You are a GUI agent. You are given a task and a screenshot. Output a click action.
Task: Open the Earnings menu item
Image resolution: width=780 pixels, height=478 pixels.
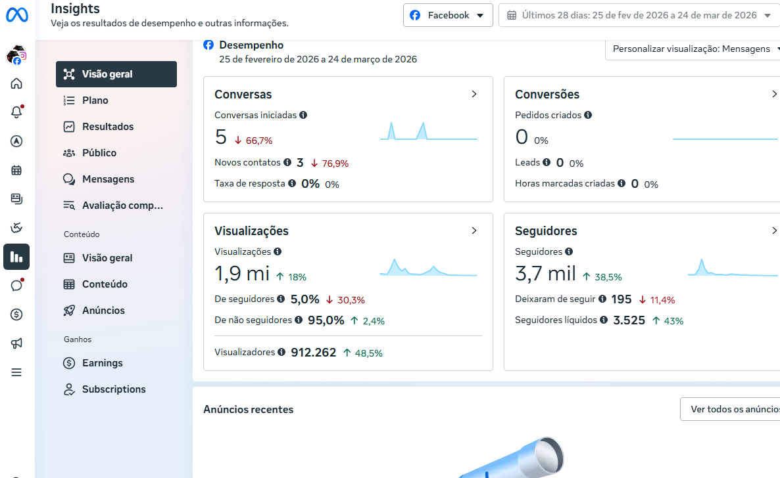[116, 363]
